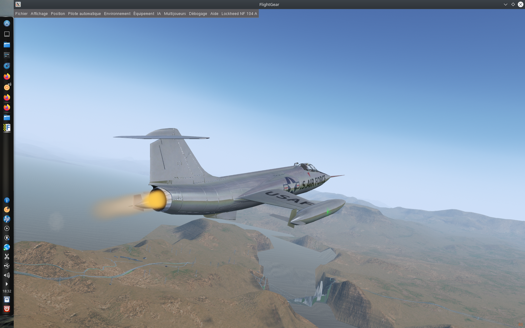Switch to the bottommost Firefox window icon
Viewport: 525px width, 328px height.
[x=7, y=107]
